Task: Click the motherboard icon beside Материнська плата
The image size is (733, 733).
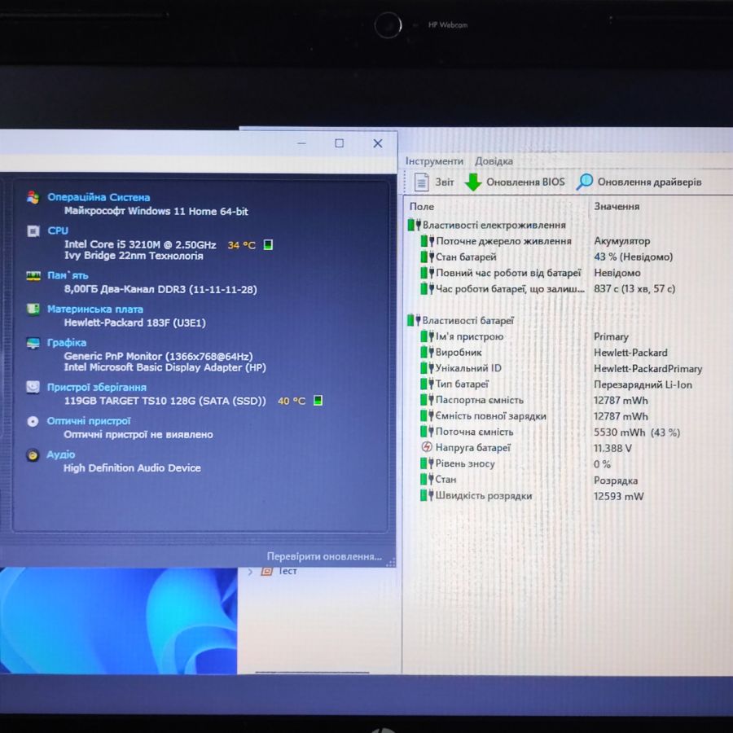Action: tap(33, 309)
